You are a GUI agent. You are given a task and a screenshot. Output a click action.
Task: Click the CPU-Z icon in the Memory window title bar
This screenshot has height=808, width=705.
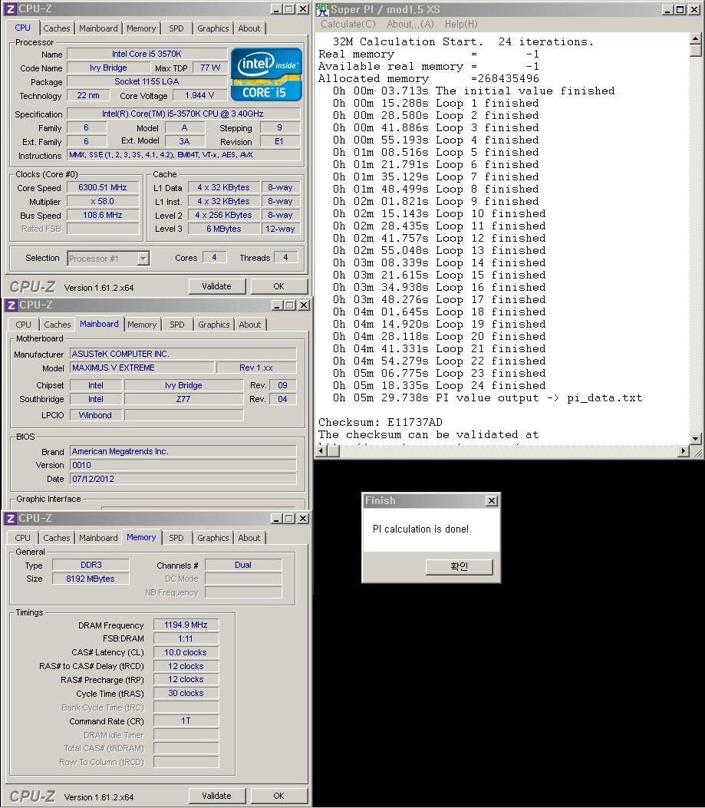pyautogui.click(x=11, y=519)
